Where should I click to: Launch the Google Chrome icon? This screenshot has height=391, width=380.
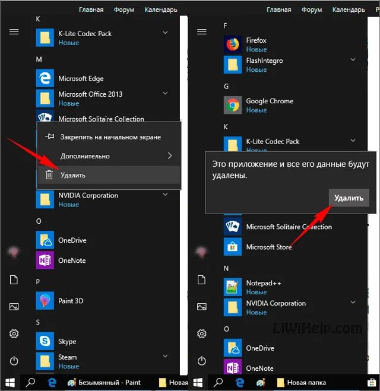[233, 105]
